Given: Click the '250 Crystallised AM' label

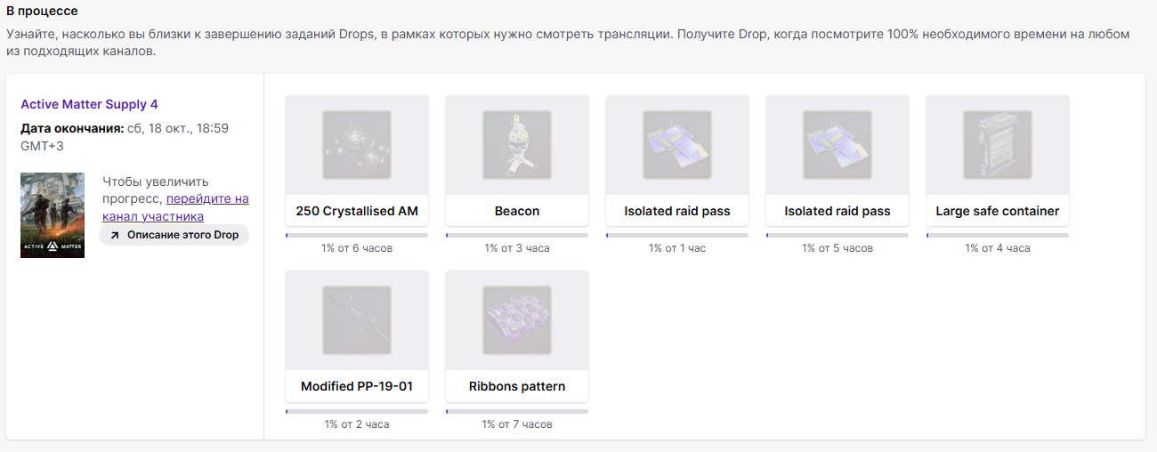Looking at the screenshot, I should click(x=357, y=211).
